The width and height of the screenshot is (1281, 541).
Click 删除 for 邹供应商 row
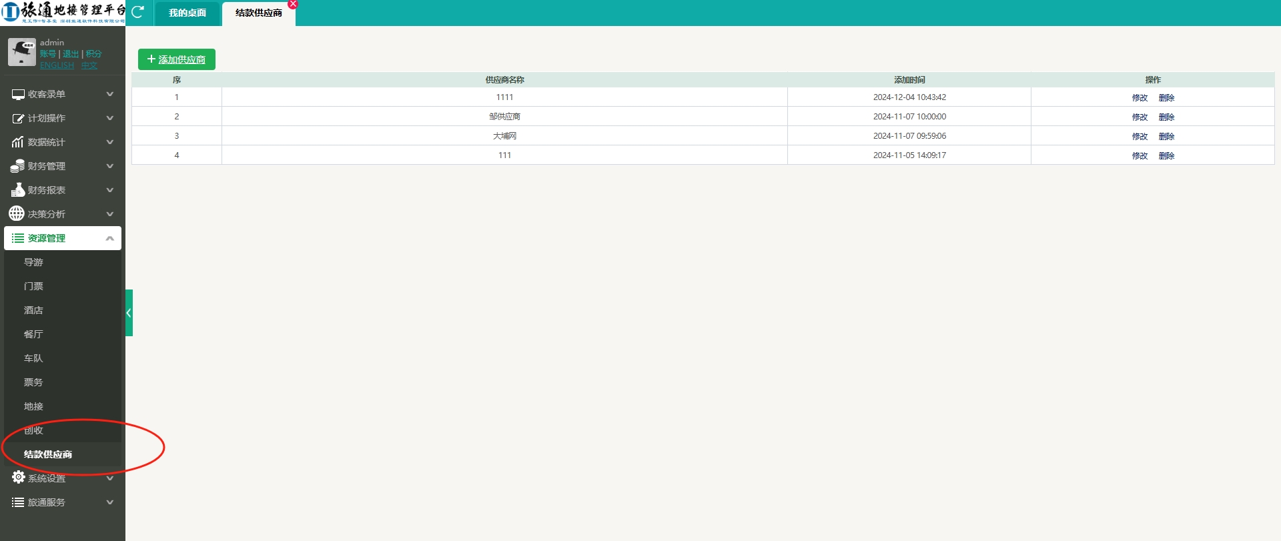(1166, 117)
